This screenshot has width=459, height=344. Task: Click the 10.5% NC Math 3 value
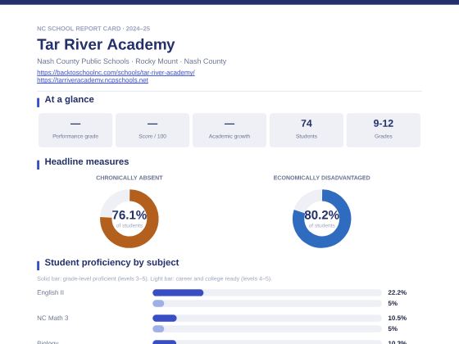tap(398, 318)
